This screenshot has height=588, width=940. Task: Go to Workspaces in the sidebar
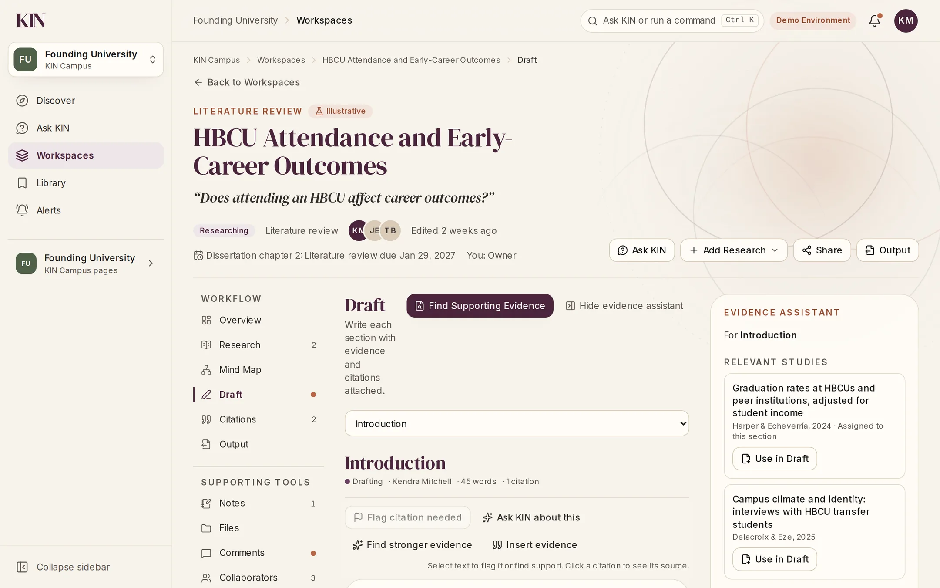pyautogui.click(x=86, y=155)
